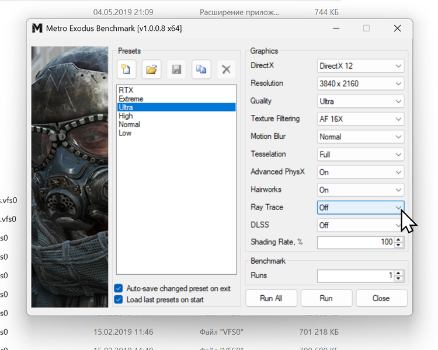This screenshot has height=350, width=438.
Task: Duplicate preset with the copy icon
Action: point(201,69)
